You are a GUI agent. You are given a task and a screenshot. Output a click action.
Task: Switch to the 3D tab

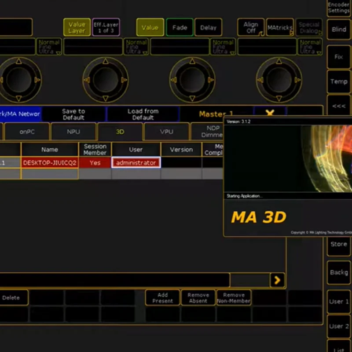click(120, 132)
